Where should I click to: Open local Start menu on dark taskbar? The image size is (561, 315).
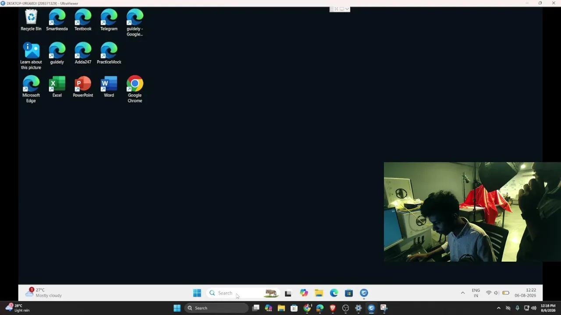[177, 308]
